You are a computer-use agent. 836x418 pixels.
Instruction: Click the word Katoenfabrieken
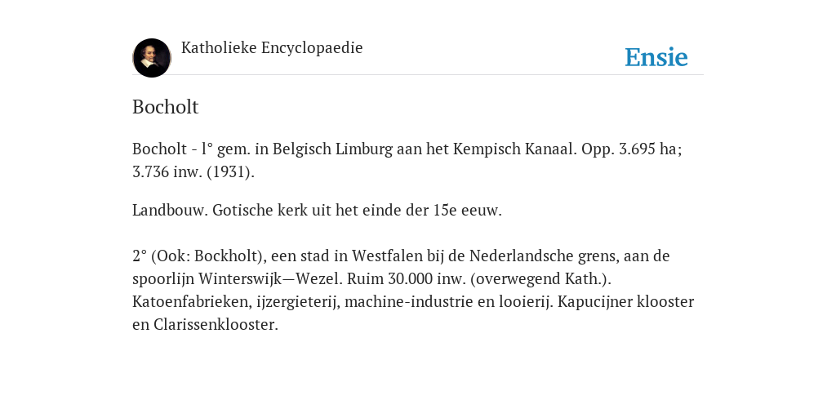[x=192, y=302]
